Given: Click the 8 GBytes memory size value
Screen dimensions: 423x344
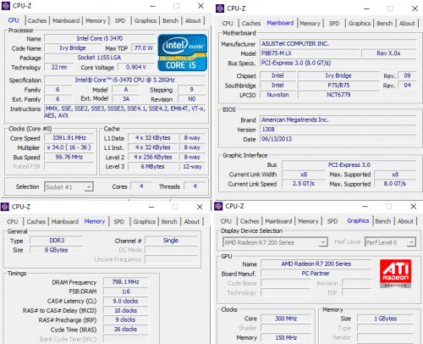Looking at the screenshot, I should 57,250.
